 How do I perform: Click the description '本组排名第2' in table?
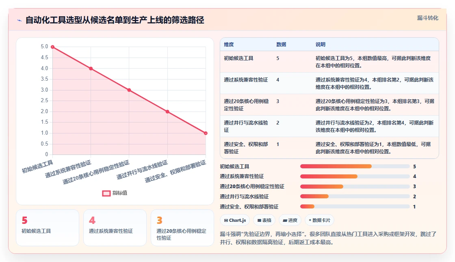[386, 80]
